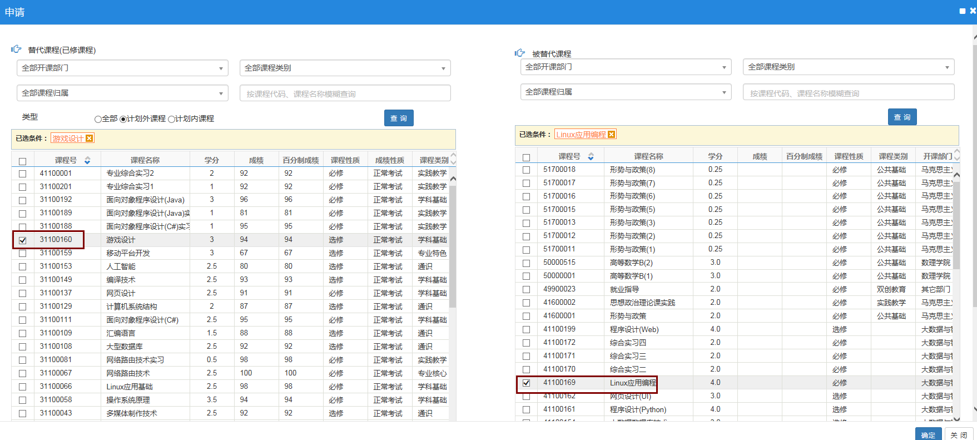Click the left panel 查询 button

click(399, 118)
